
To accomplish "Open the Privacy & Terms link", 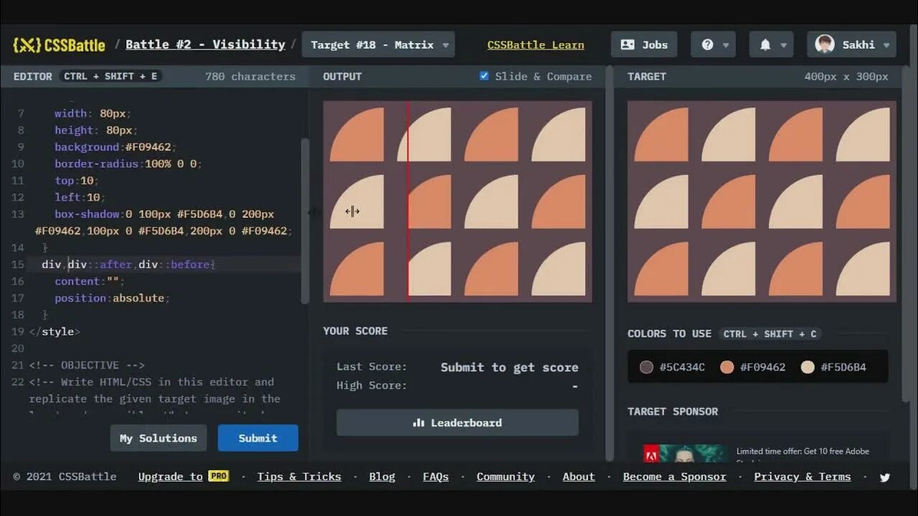I will (803, 477).
